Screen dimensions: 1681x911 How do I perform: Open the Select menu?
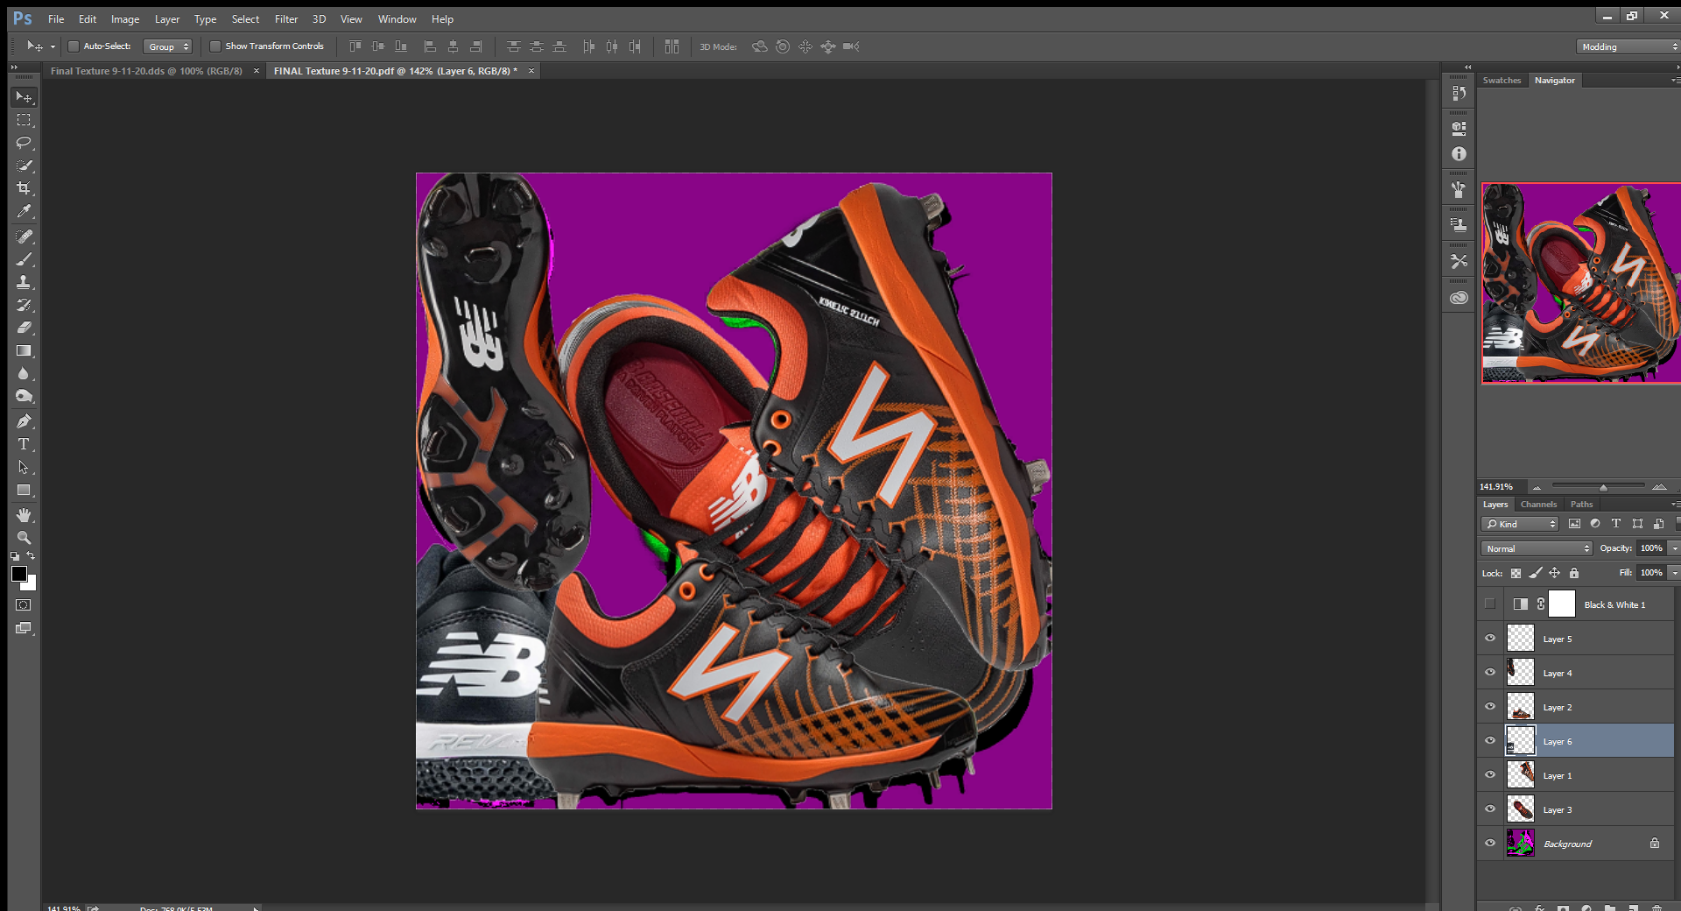(245, 19)
